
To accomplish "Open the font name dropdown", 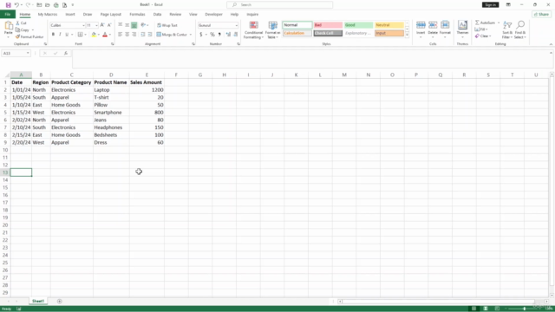I will (83, 25).
